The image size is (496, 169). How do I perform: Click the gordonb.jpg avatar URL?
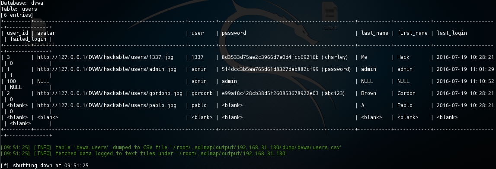point(110,93)
